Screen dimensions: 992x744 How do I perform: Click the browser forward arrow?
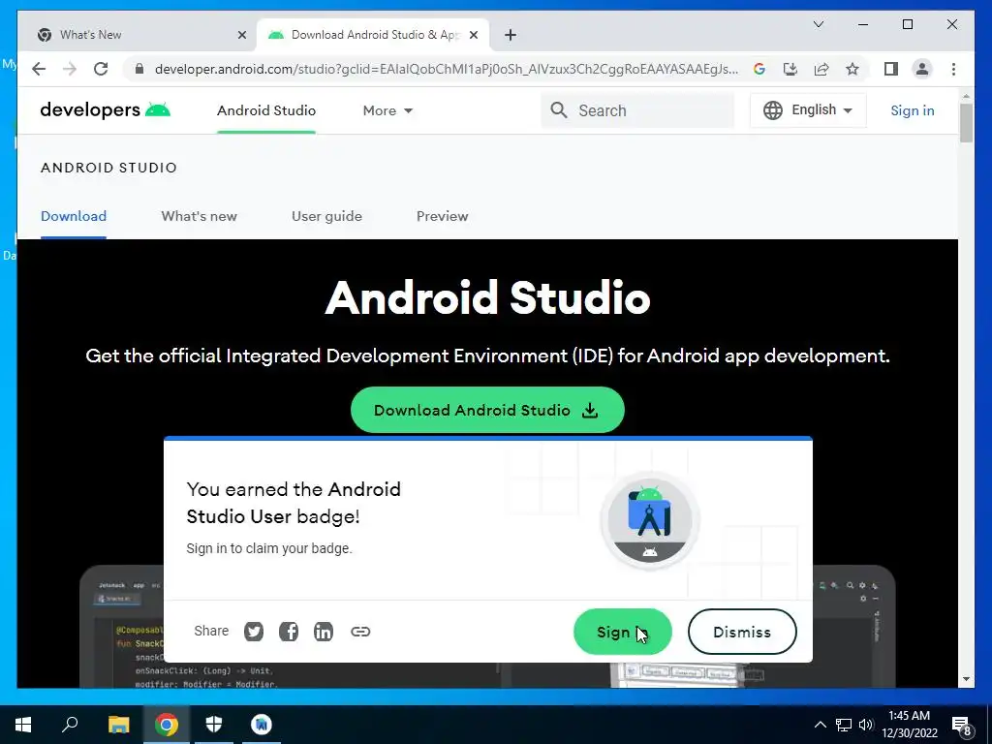coord(70,69)
